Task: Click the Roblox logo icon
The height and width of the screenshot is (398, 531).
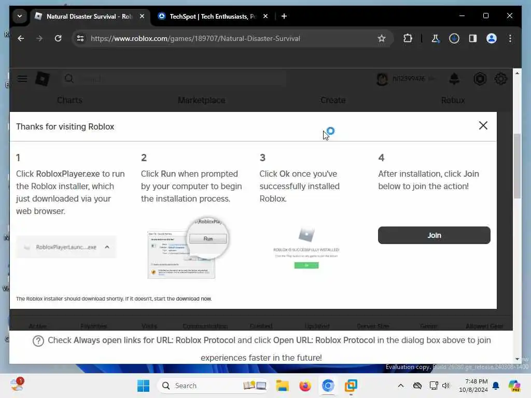Action: tap(43, 79)
